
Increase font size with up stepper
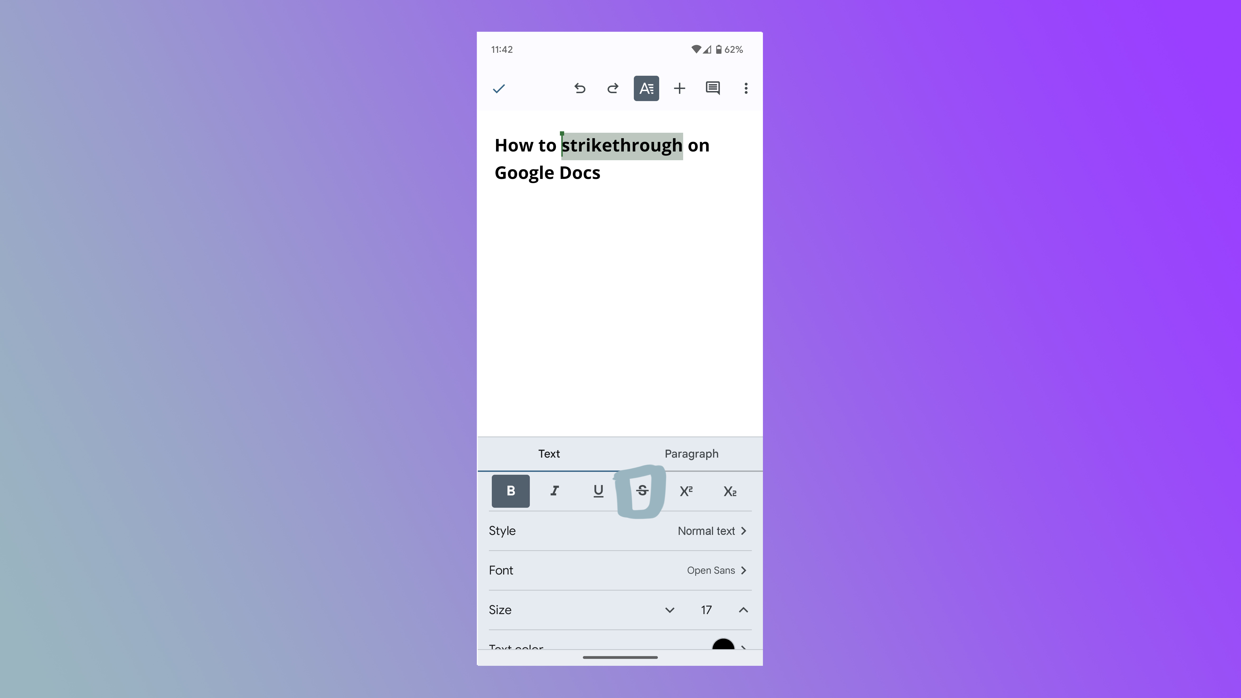click(743, 609)
